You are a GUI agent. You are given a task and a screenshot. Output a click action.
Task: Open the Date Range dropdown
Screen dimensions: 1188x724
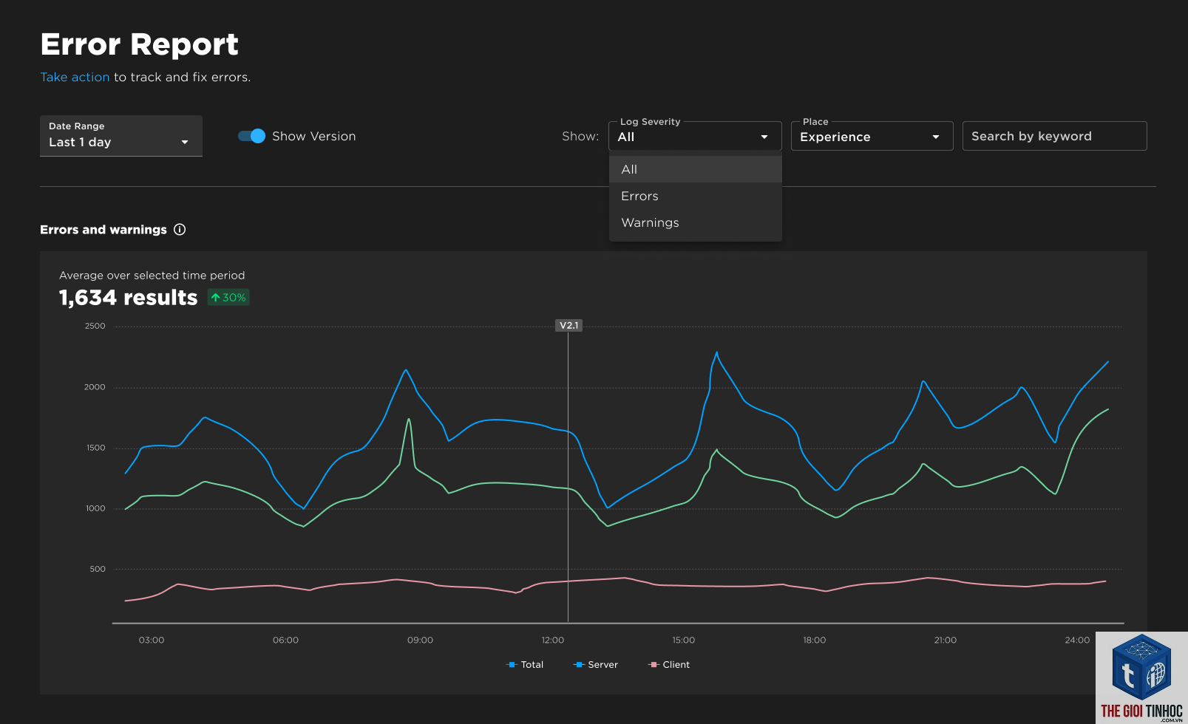[x=121, y=136]
